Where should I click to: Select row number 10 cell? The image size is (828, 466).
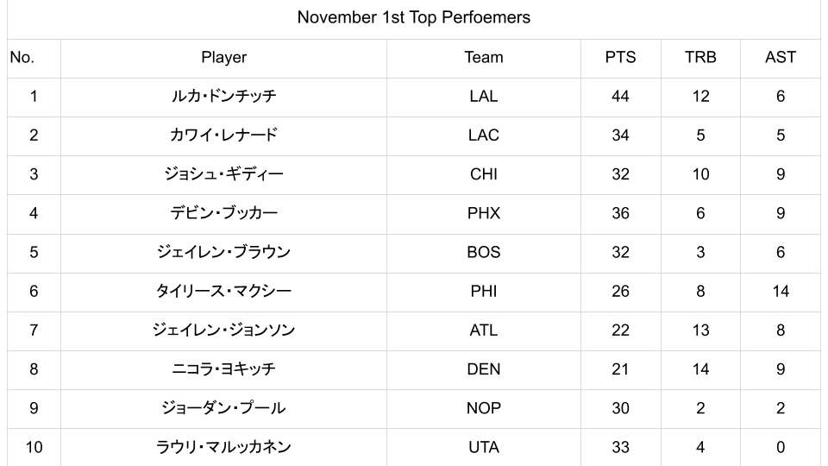[x=34, y=447]
